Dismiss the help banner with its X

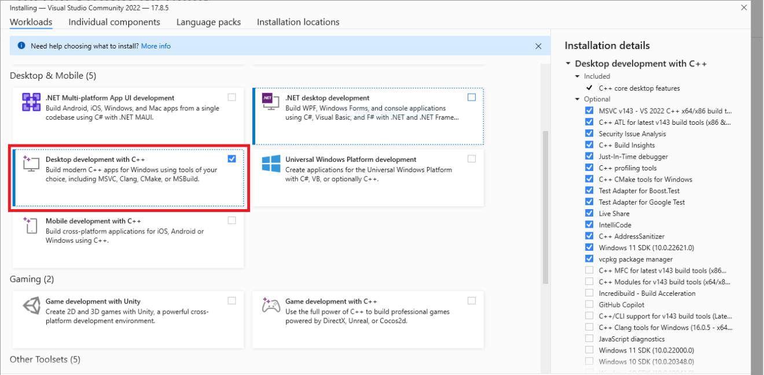click(x=538, y=46)
